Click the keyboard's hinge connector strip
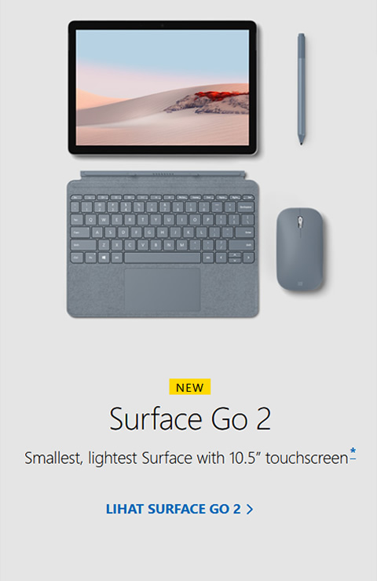This screenshot has width=377, height=581. [163, 174]
